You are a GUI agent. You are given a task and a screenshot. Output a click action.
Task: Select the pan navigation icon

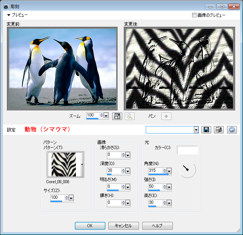pyautogui.click(x=166, y=116)
